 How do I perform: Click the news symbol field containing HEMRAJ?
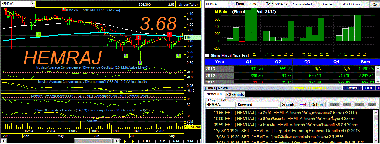pos(221,104)
